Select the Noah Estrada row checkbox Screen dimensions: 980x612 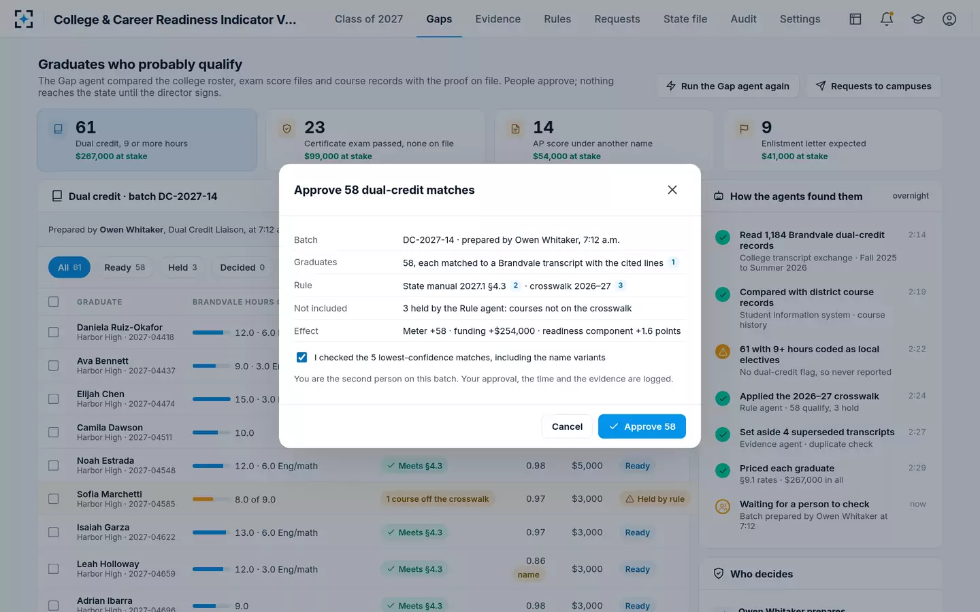pyautogui.click(x=54, y=466)
